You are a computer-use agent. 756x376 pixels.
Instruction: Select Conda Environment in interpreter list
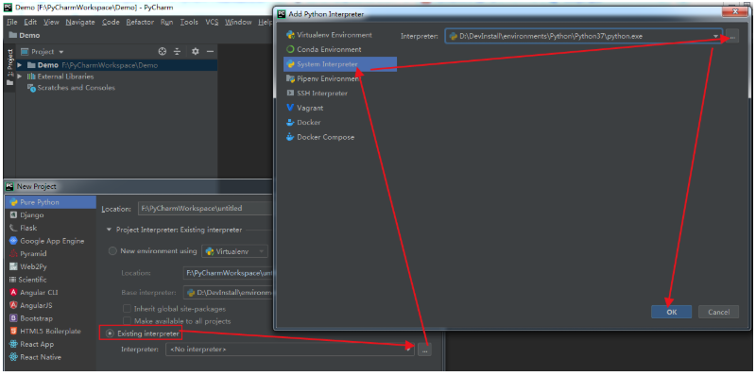323,49
